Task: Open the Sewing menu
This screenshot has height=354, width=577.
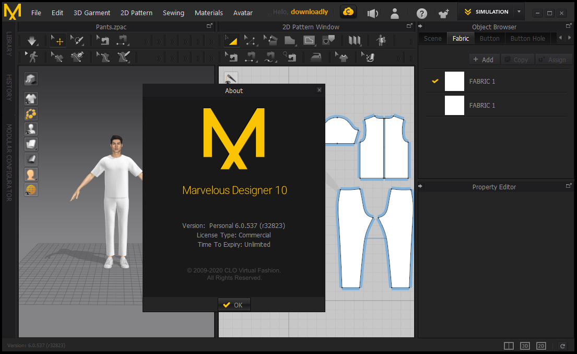Action: 173,13
